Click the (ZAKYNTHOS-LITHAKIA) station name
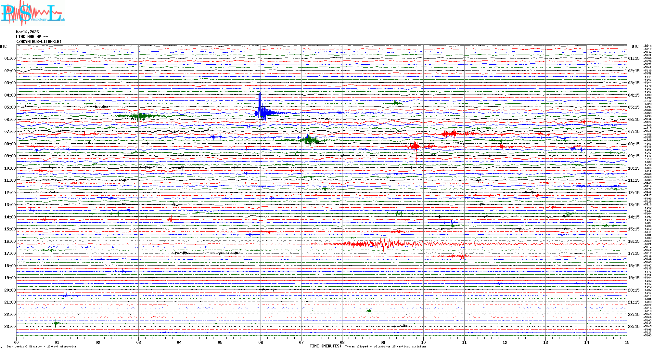 [39, 42]
